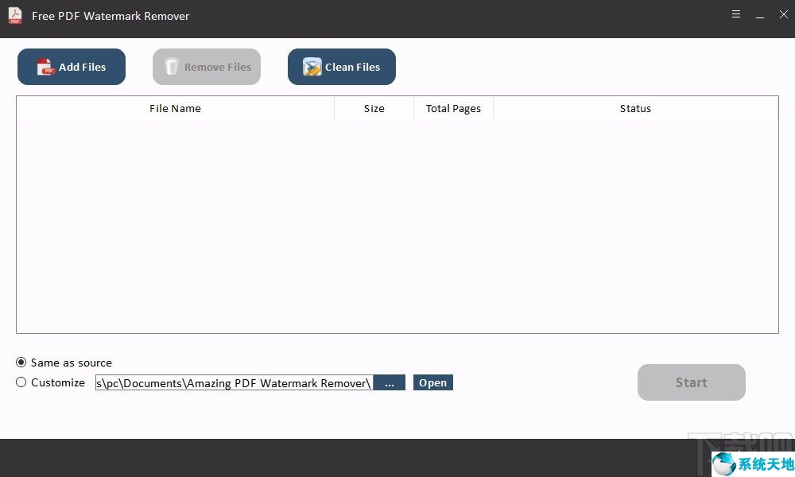The image size is (795, 477).
Task: Click the output folder path field
Action: point(235,382)
